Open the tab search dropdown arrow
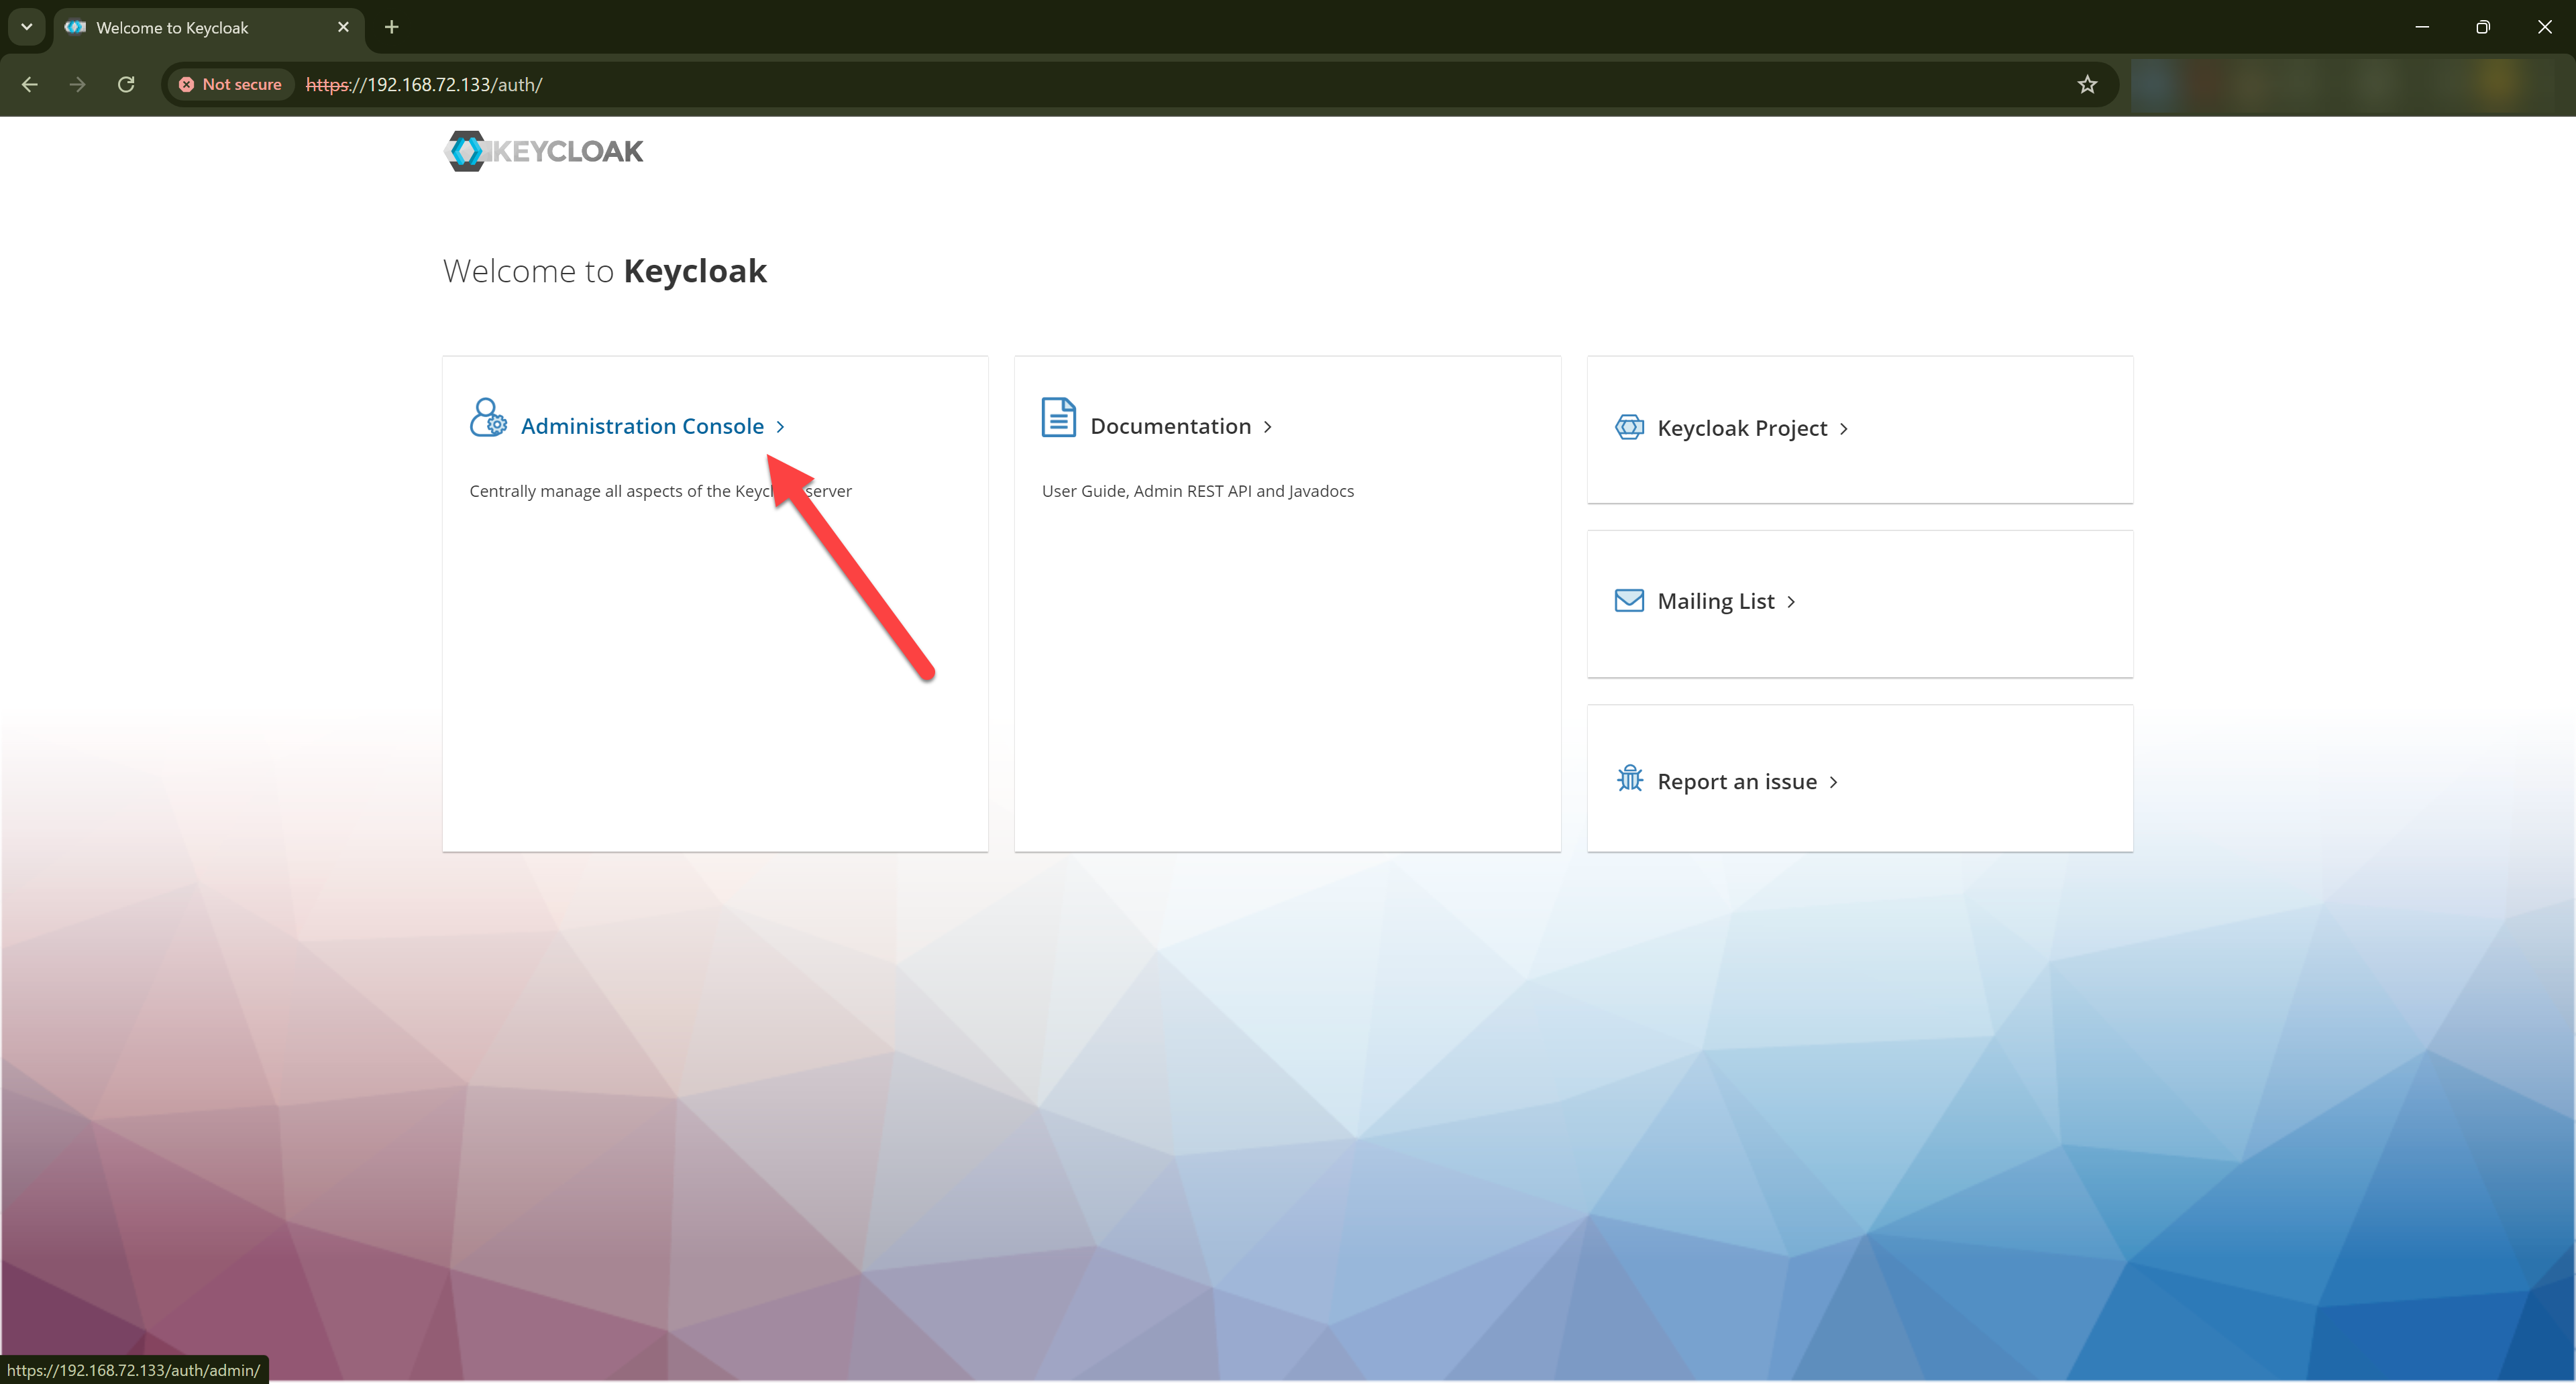Image resolution: width=2576 pixels, height=1384 pixels. [27, 27]
